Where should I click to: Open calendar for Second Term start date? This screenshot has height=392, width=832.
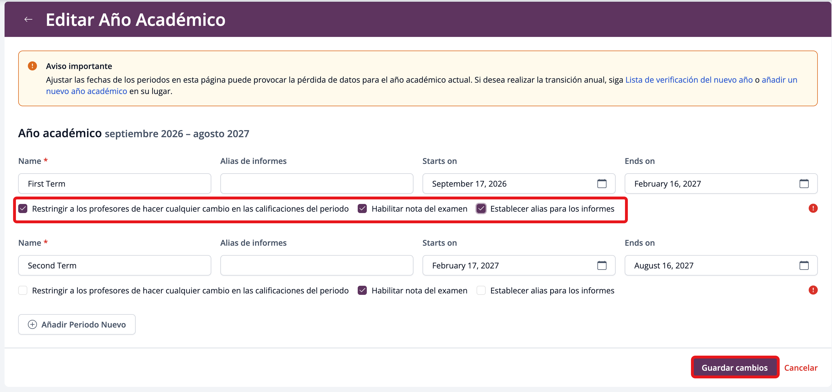click(601, 265)
